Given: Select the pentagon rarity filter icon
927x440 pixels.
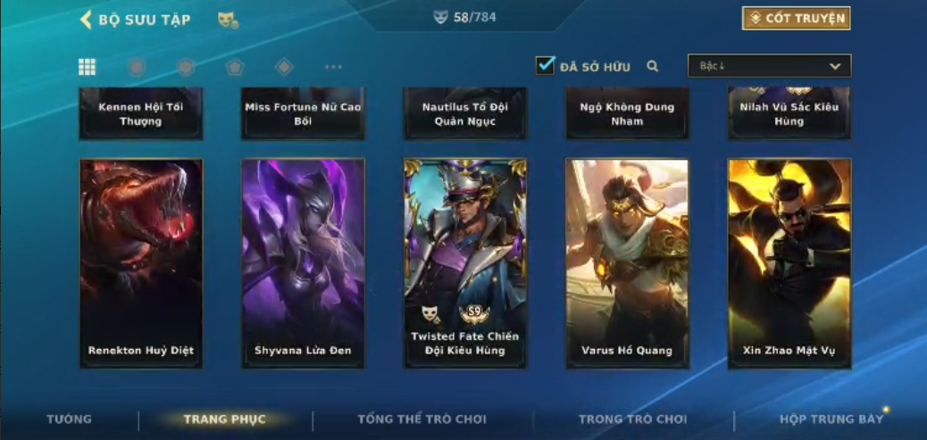Looking at the screenshot, I should (235, 67).
